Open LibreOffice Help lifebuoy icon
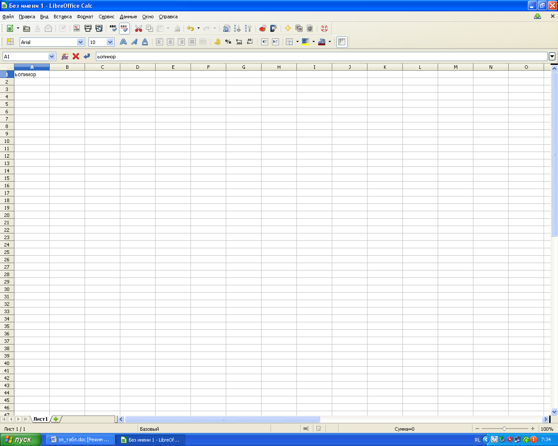The width and height of the screenshot is (558, 446). coord(324,28)
